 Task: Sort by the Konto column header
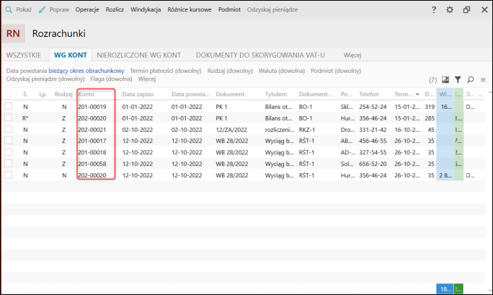[96, 94]
